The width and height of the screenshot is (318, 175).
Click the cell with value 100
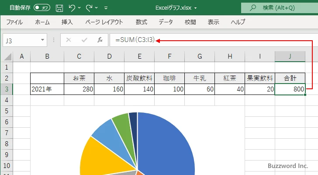pyautogui.click(x=169, y=89)
